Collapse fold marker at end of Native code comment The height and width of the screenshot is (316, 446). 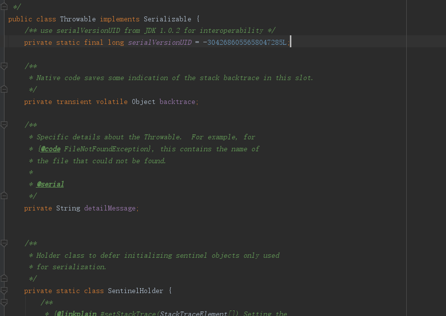click(x=4, y=90)
